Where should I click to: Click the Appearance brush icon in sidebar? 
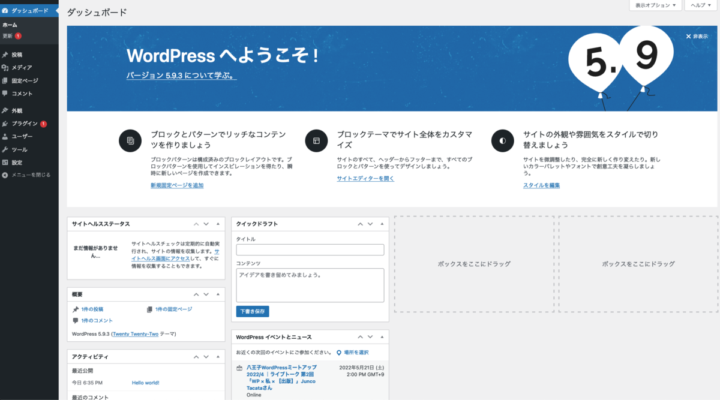(5, 111)
